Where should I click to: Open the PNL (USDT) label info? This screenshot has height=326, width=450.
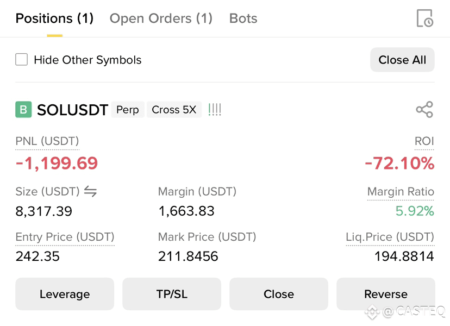coord(47,141)
